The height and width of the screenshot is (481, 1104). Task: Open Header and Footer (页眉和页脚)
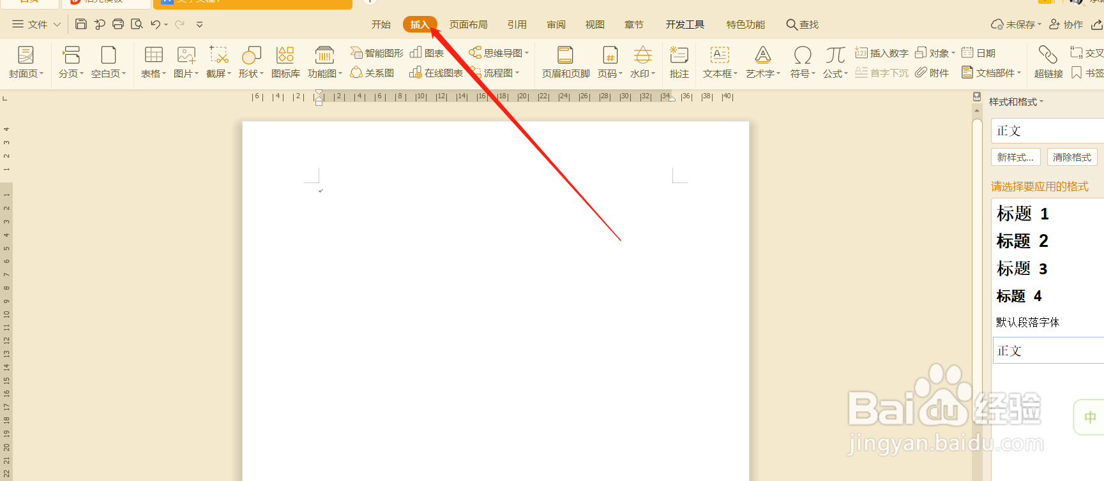pyautogui.click(x=566, y=63)
